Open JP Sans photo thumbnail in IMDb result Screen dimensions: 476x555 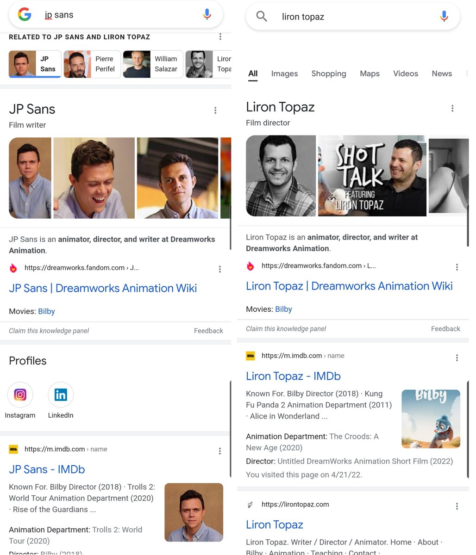(x=194, y=512)
